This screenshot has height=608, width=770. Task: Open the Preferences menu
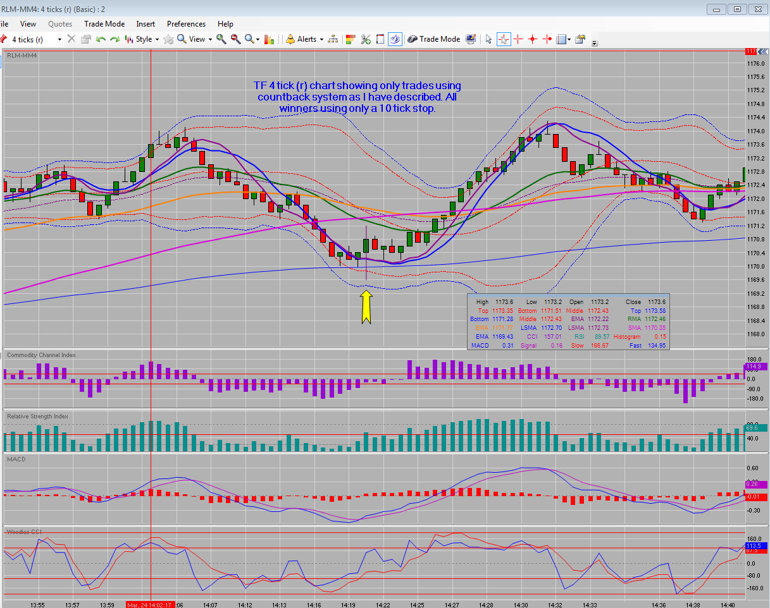point(186,24)
